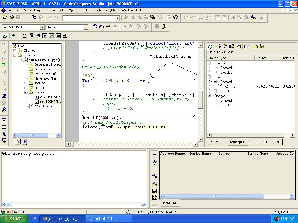The image size is (298, 223).
Task: Click the Find in Files binoculars icon
Action: coord(153,18)
